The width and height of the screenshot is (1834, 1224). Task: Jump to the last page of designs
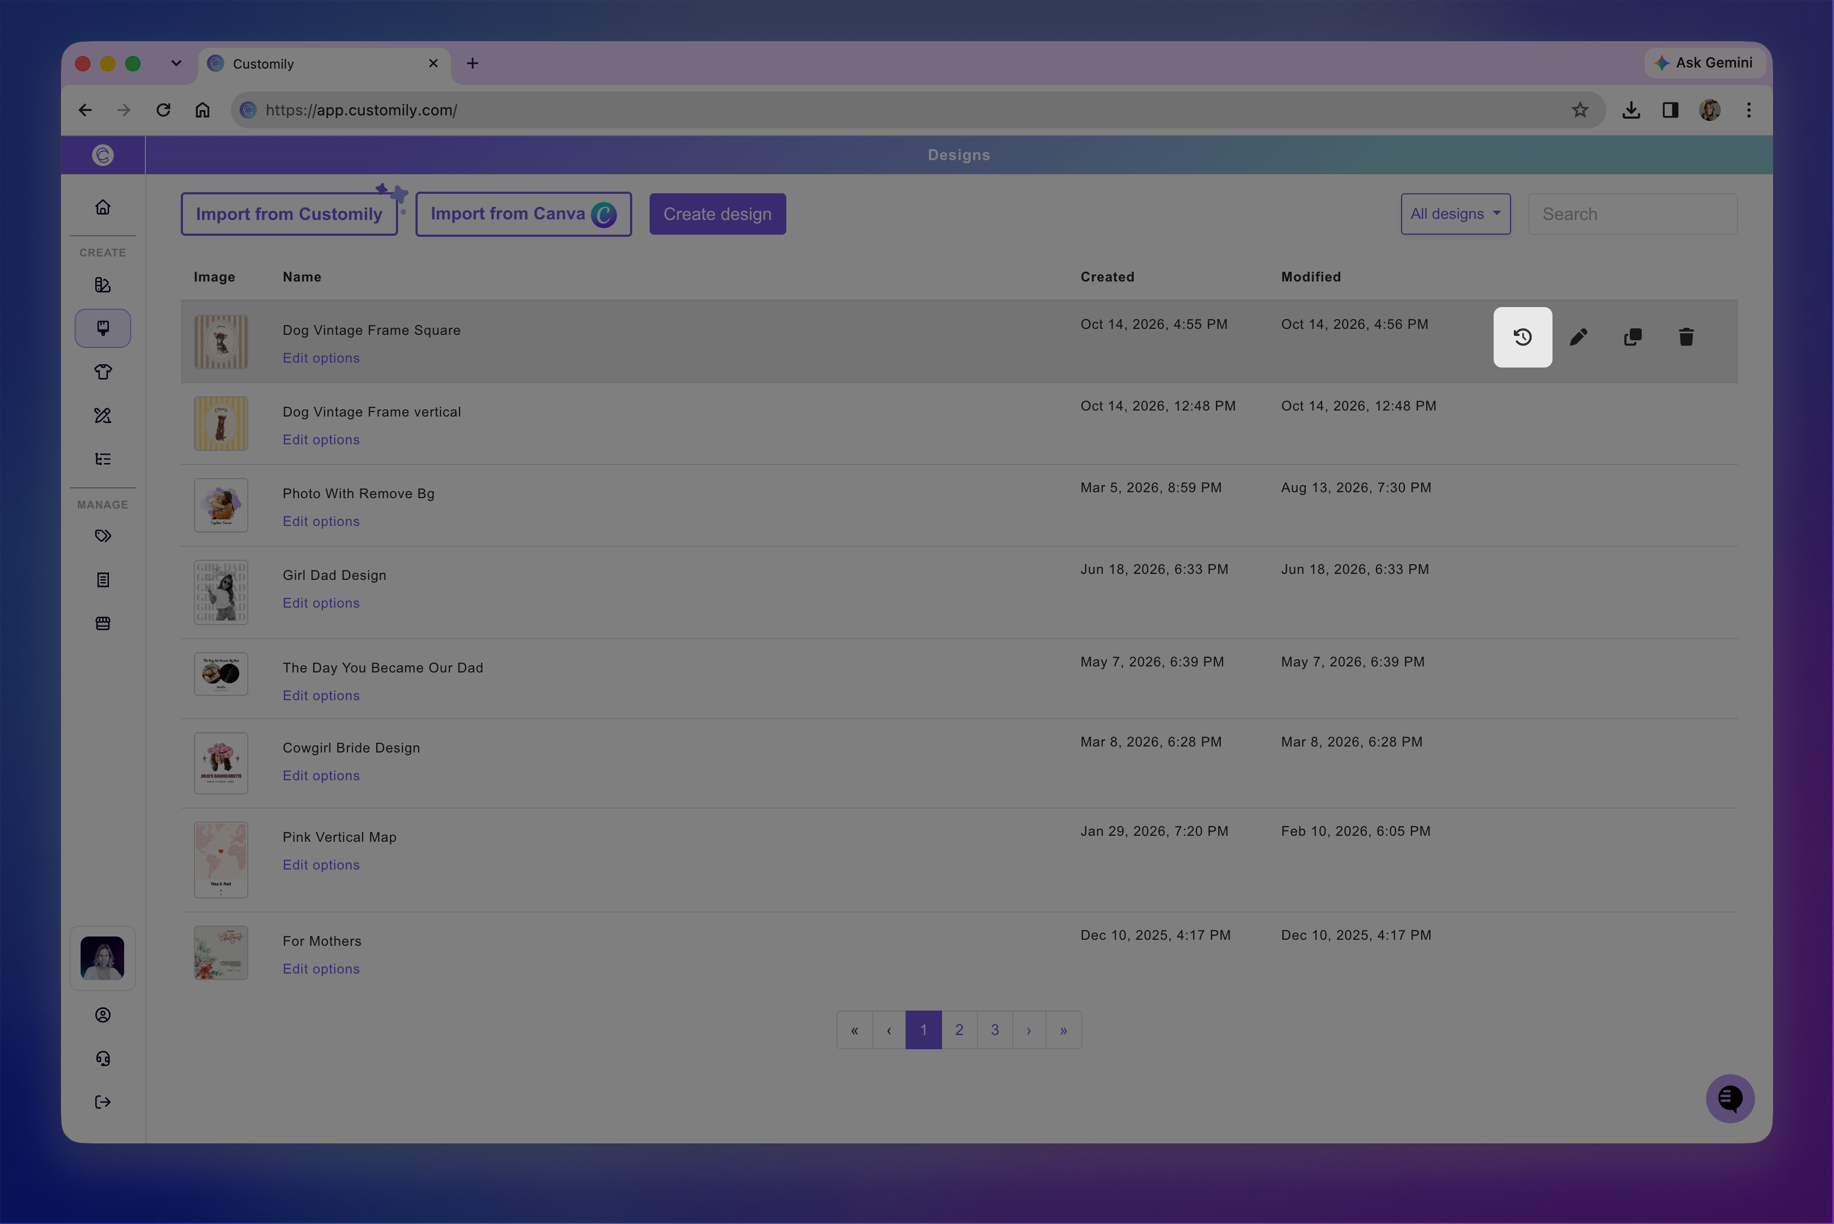coord(1063,1030)
